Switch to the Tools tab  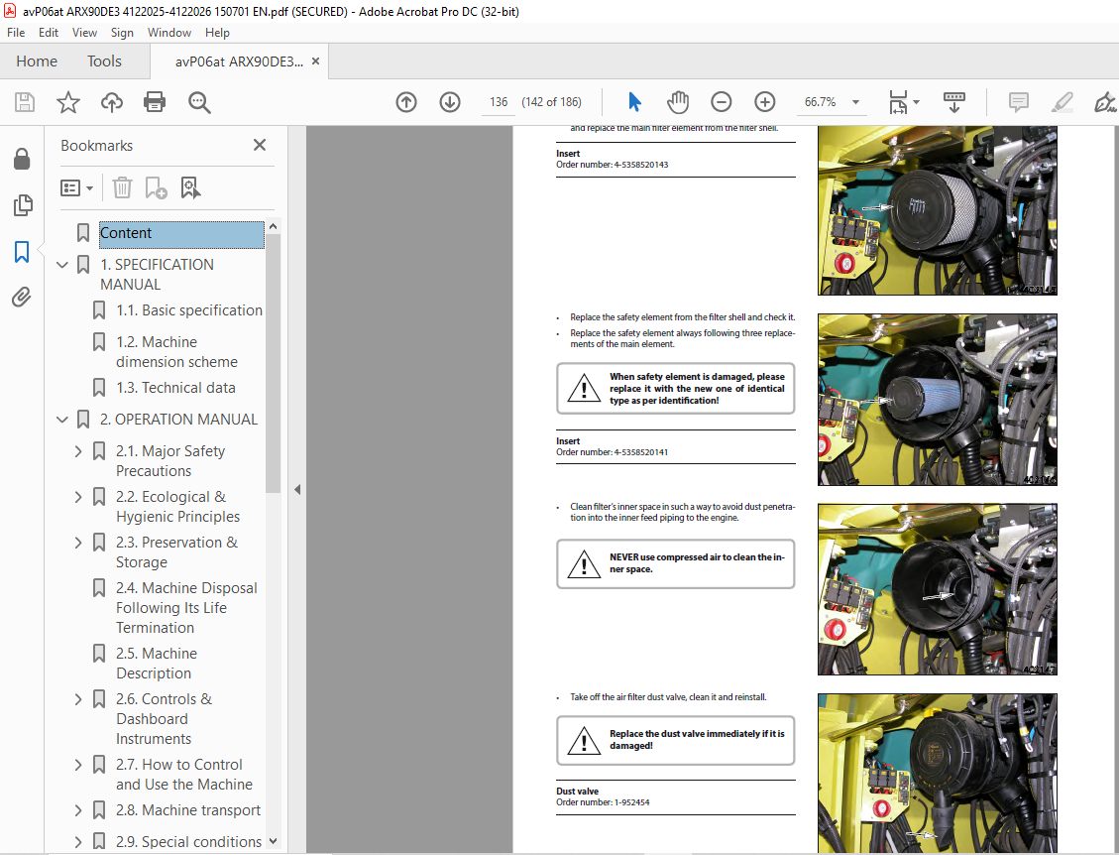pos(104,61)
